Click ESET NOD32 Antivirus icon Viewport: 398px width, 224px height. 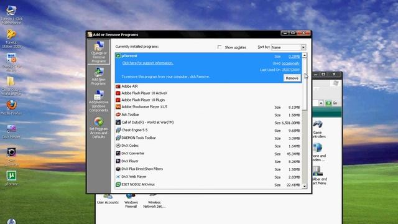coord(118,184)
